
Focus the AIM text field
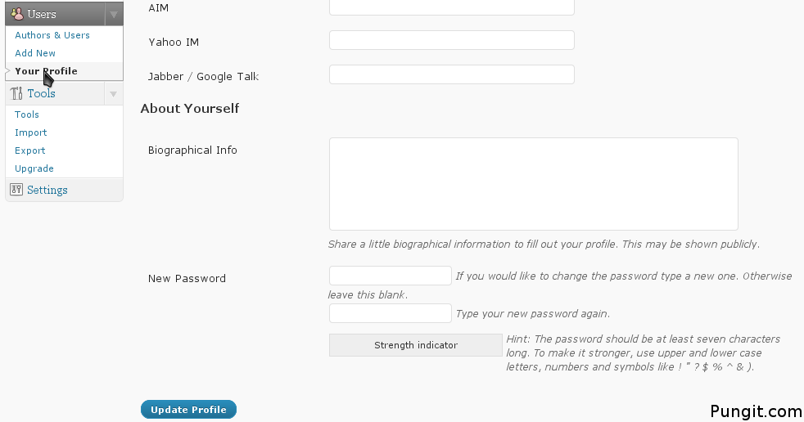tap(451, 7)
